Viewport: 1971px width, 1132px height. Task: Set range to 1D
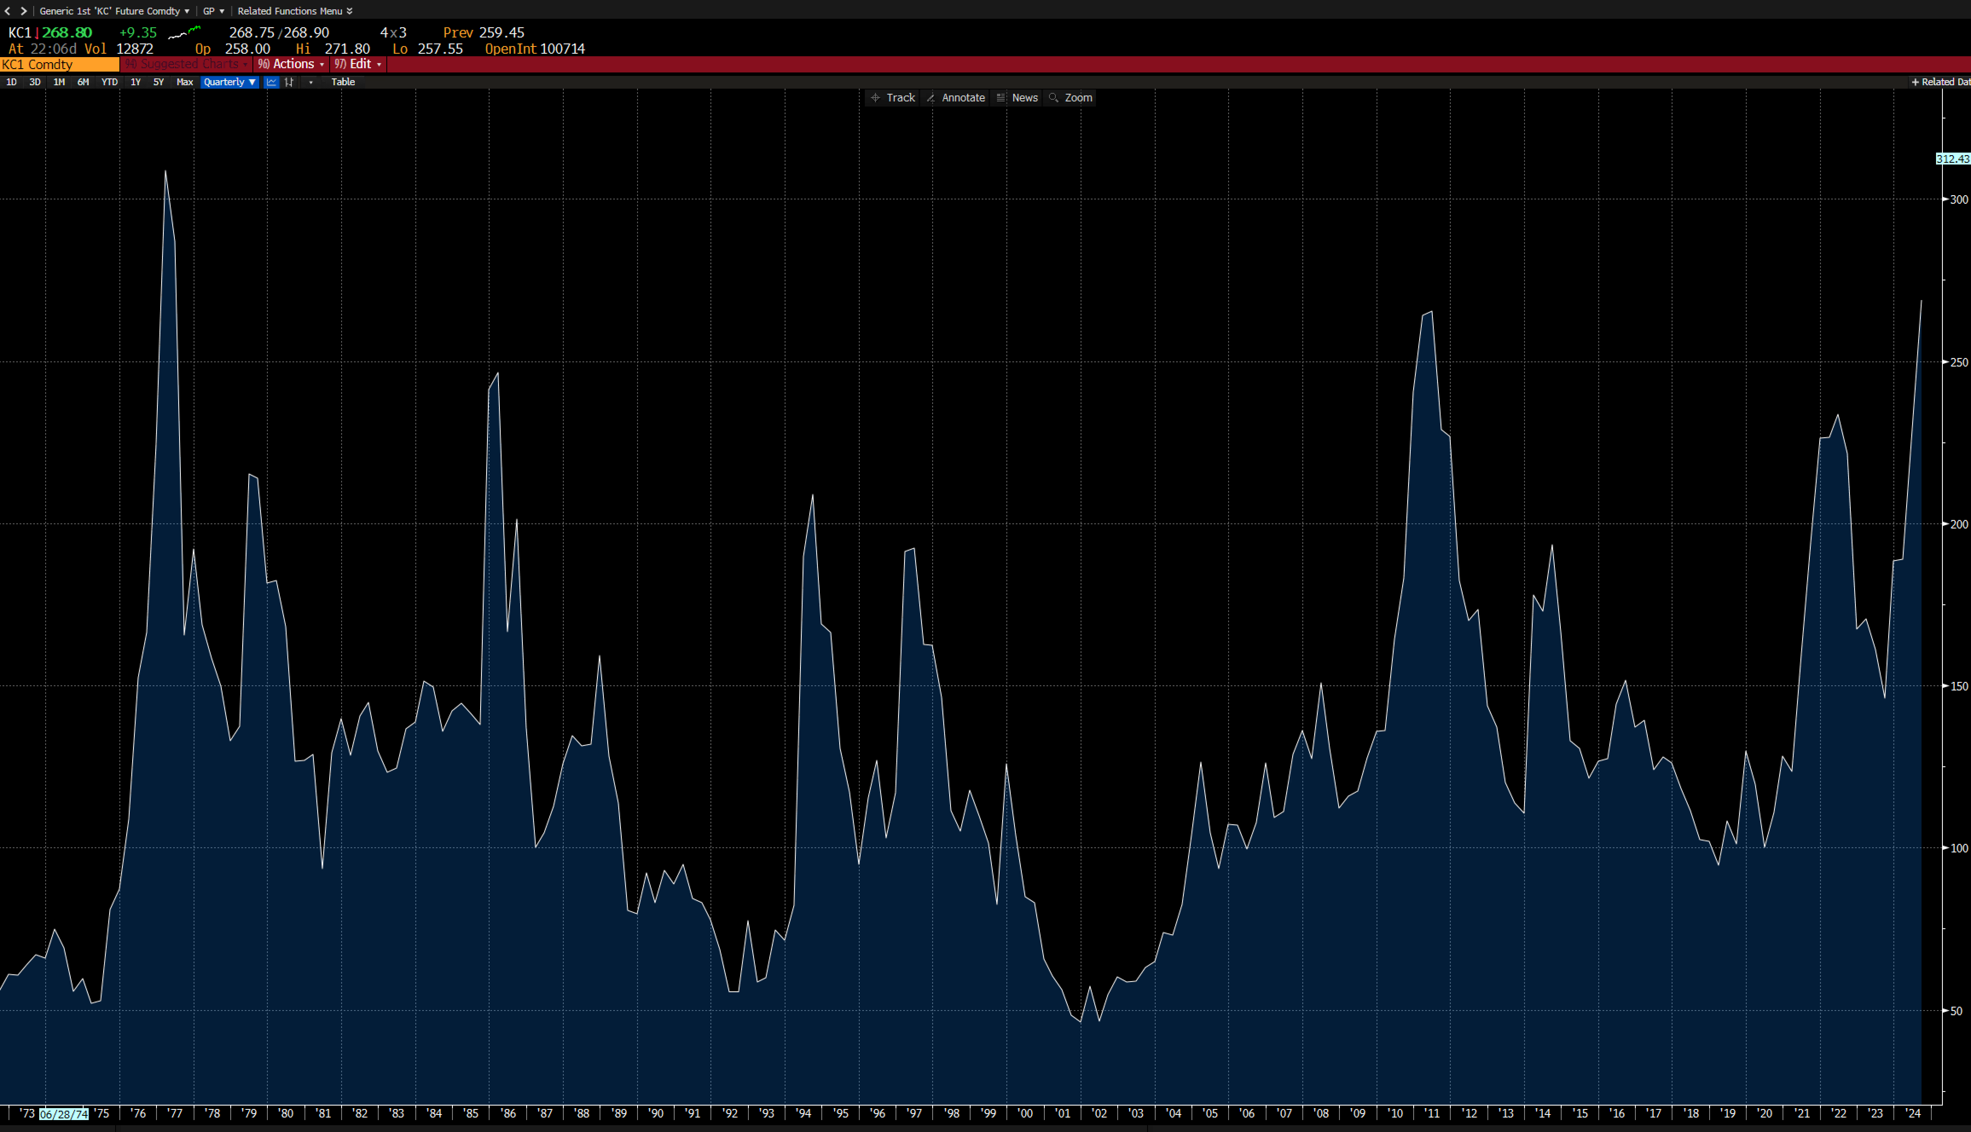(x=11, y=82)
